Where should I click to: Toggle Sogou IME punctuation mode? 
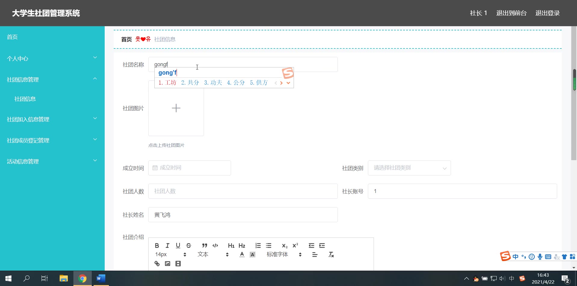523,256
